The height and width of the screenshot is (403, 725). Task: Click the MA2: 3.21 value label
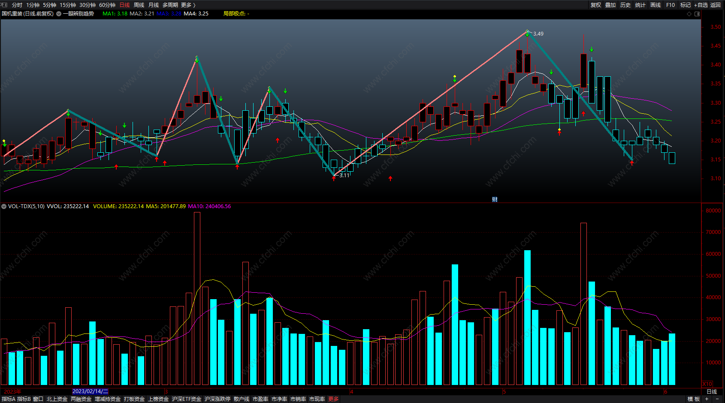(142, 14)
